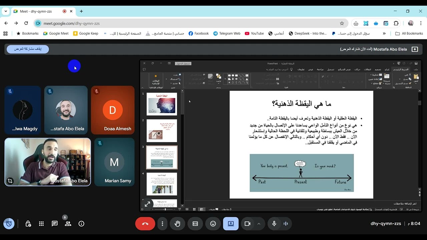427x240 pixels.
Task: Open the انتقالات Transitions ribbon tab
Action: (367, 69)
